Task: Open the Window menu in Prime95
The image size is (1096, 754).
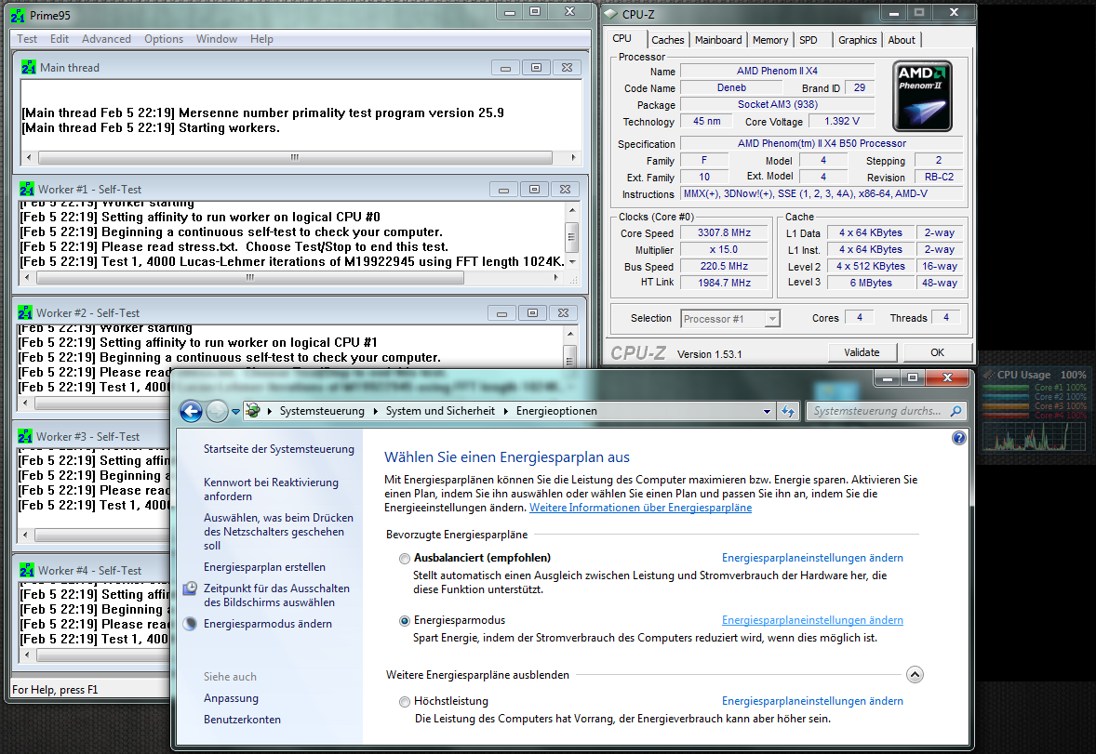Action: [216, 39]
